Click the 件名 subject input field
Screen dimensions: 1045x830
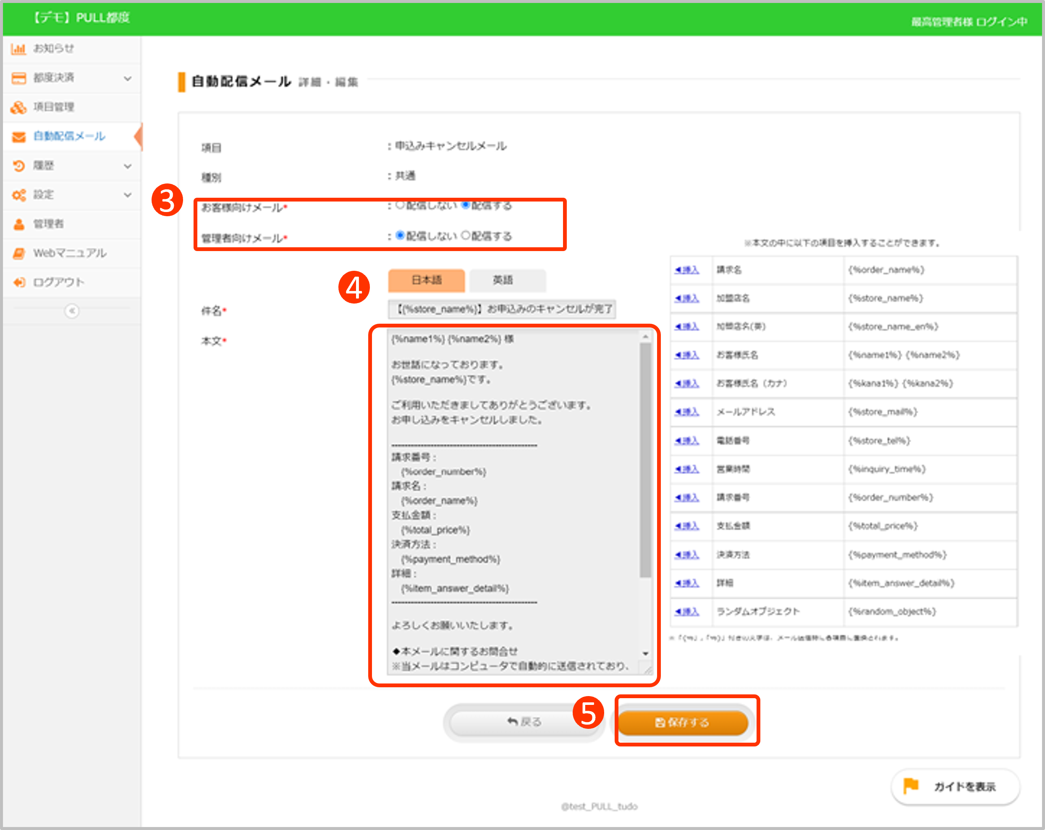(502, 309)
